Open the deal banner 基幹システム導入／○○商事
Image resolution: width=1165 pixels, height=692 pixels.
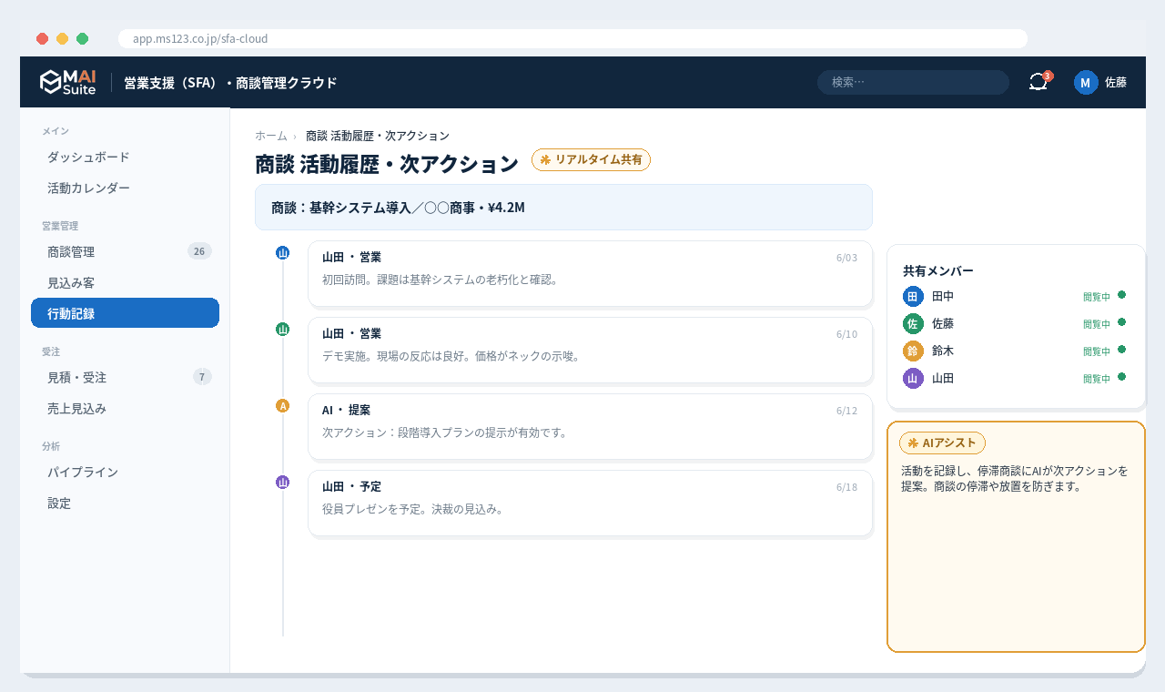(563, 208)
